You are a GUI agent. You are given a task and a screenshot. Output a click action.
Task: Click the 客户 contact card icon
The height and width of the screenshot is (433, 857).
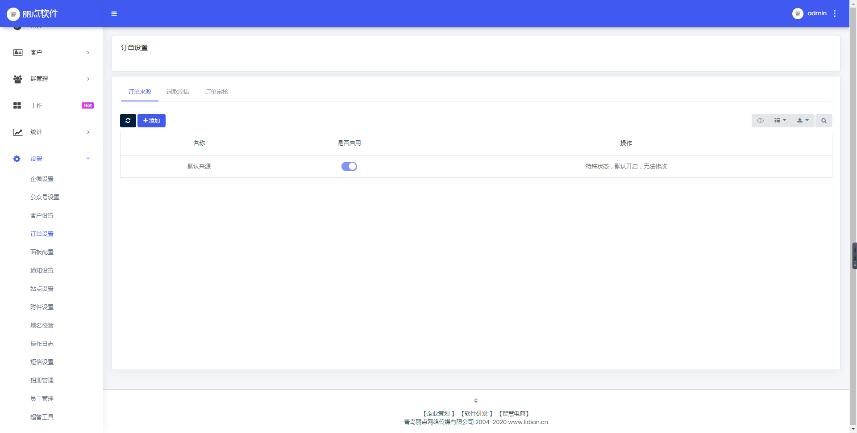[18, 52]
